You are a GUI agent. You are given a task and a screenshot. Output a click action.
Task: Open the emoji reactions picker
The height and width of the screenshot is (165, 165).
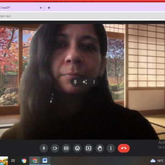77,148
